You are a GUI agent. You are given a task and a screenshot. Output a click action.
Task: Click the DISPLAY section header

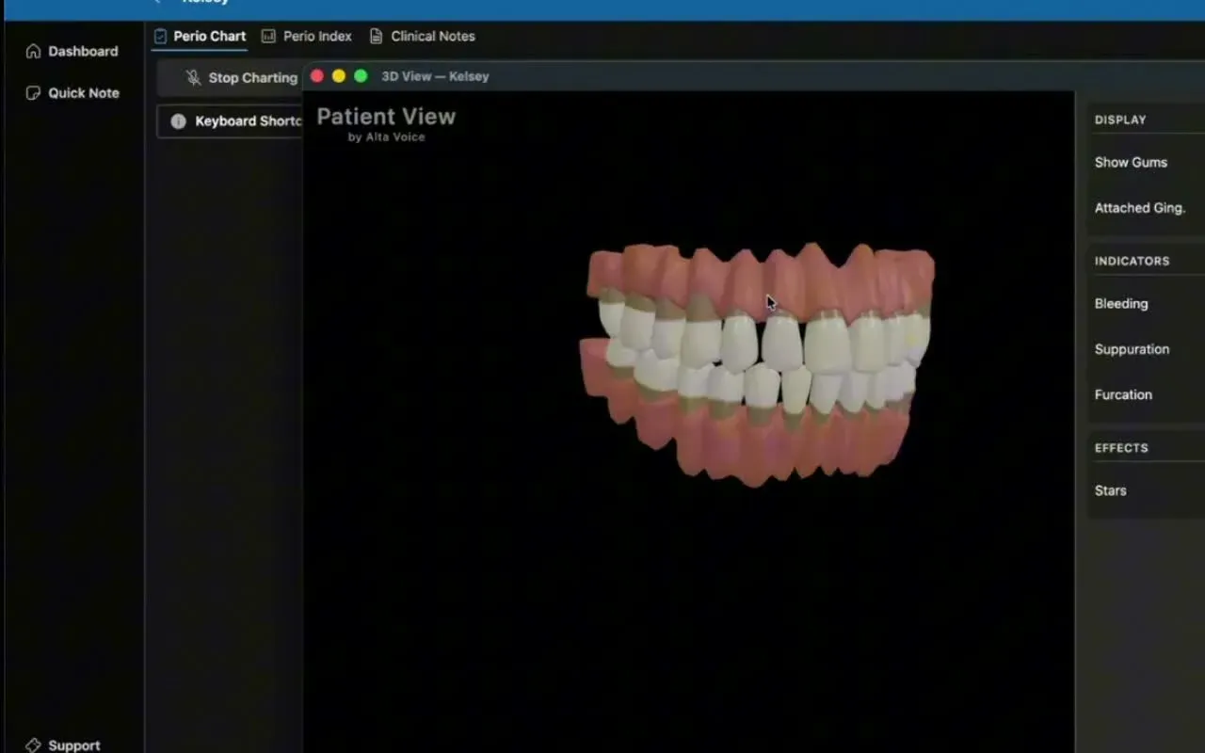1120,120
